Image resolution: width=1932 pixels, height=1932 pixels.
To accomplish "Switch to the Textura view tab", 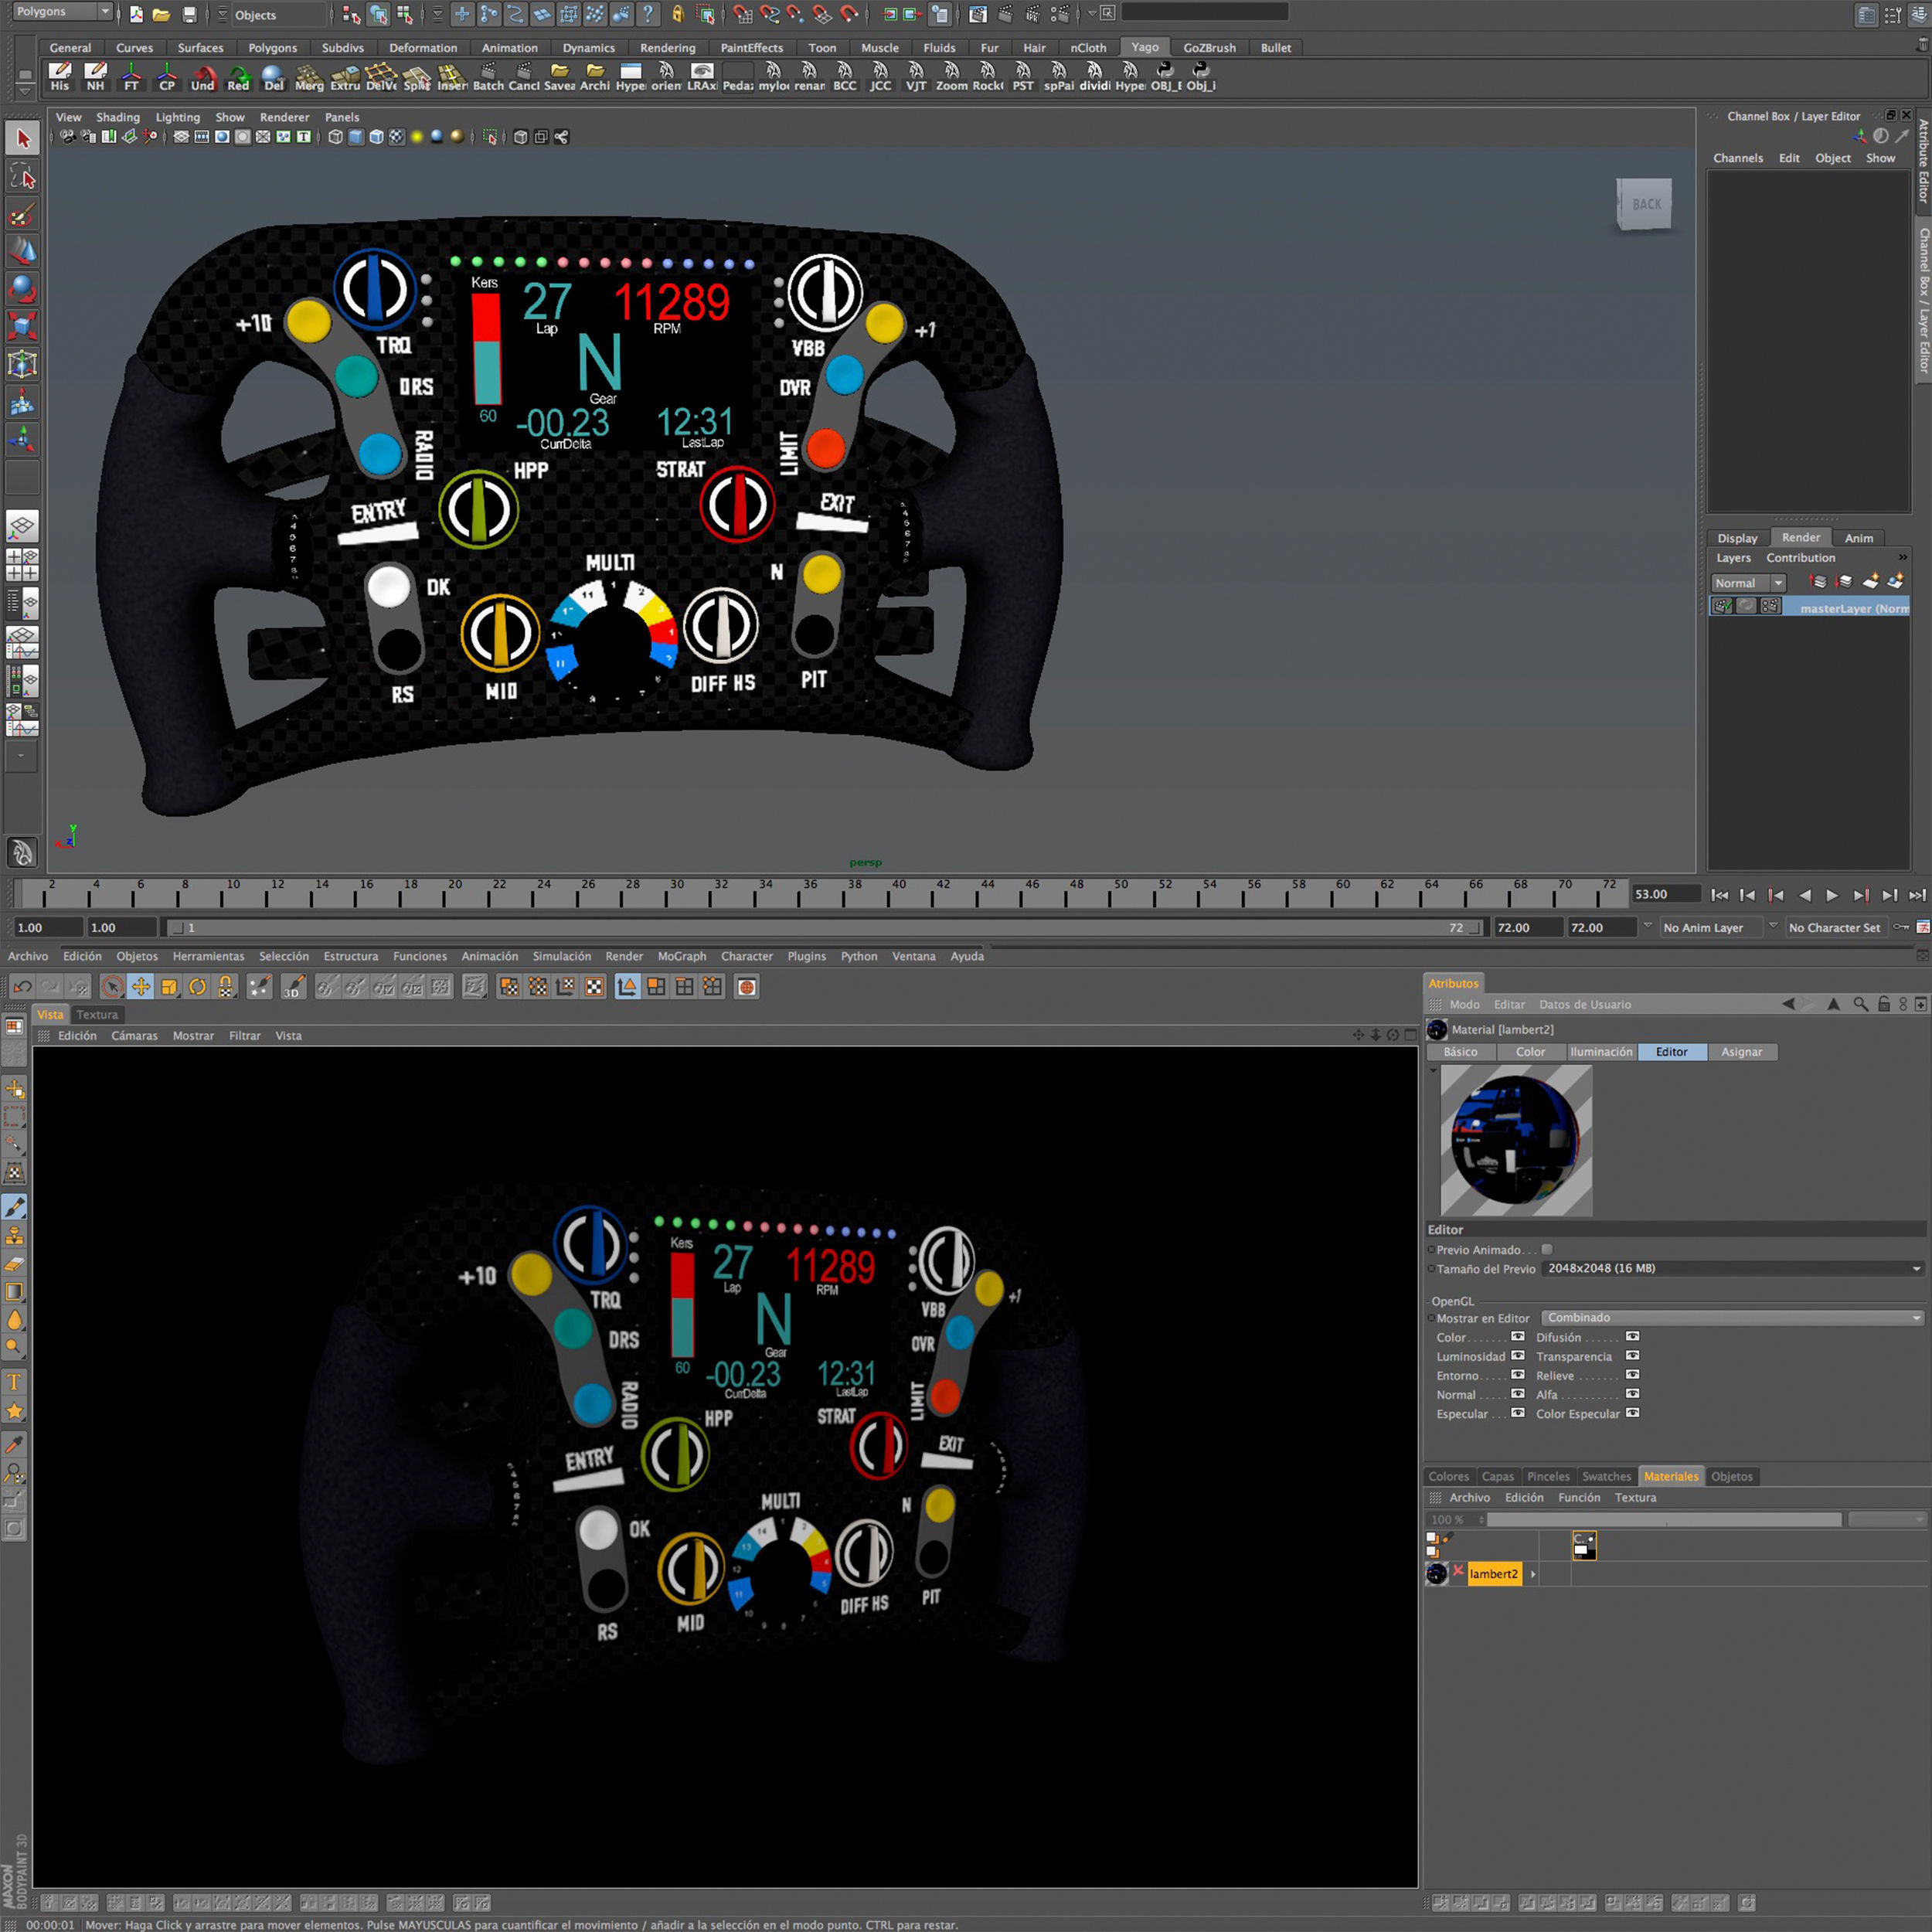I will click(97, 1014).
